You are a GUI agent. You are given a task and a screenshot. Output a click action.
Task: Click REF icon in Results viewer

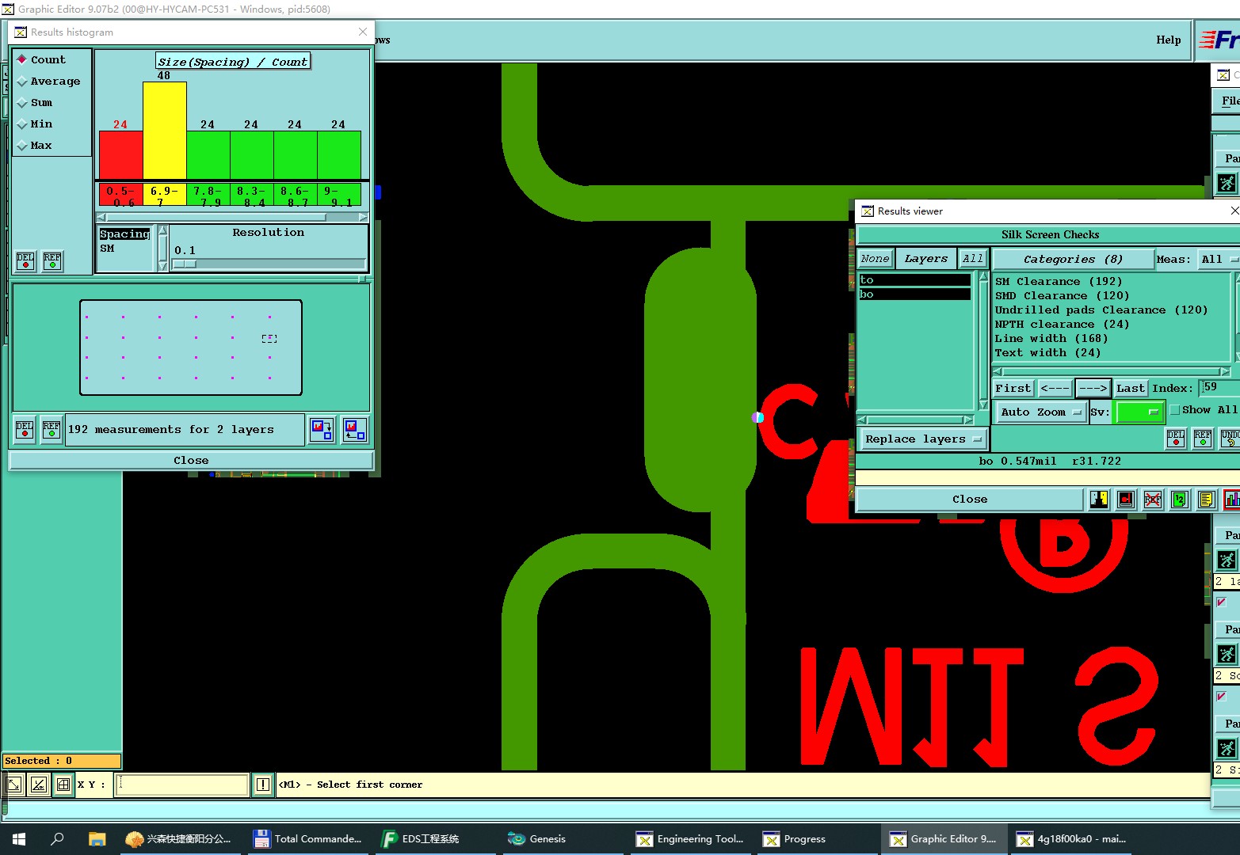[x=1203, y=439]
